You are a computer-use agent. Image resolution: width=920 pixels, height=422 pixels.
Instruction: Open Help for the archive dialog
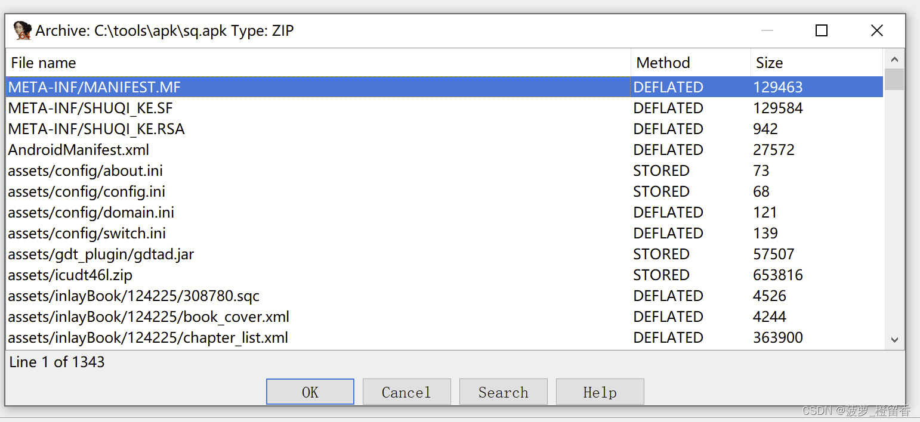[x=600, y=392]
